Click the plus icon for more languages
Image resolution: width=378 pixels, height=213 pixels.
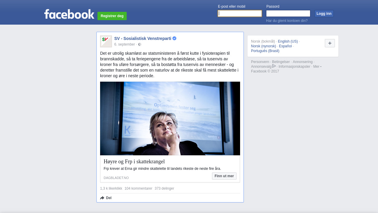click(x=330, y=43)
